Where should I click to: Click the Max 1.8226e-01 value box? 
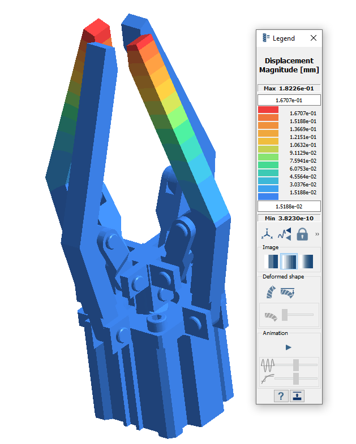(x=289, y=88)
